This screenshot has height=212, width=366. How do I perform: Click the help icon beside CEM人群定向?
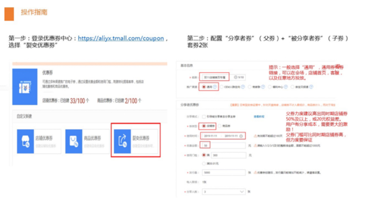[243, 87]
